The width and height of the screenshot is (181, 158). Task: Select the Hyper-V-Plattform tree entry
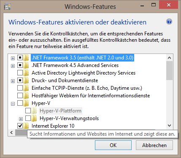point(60,111)
